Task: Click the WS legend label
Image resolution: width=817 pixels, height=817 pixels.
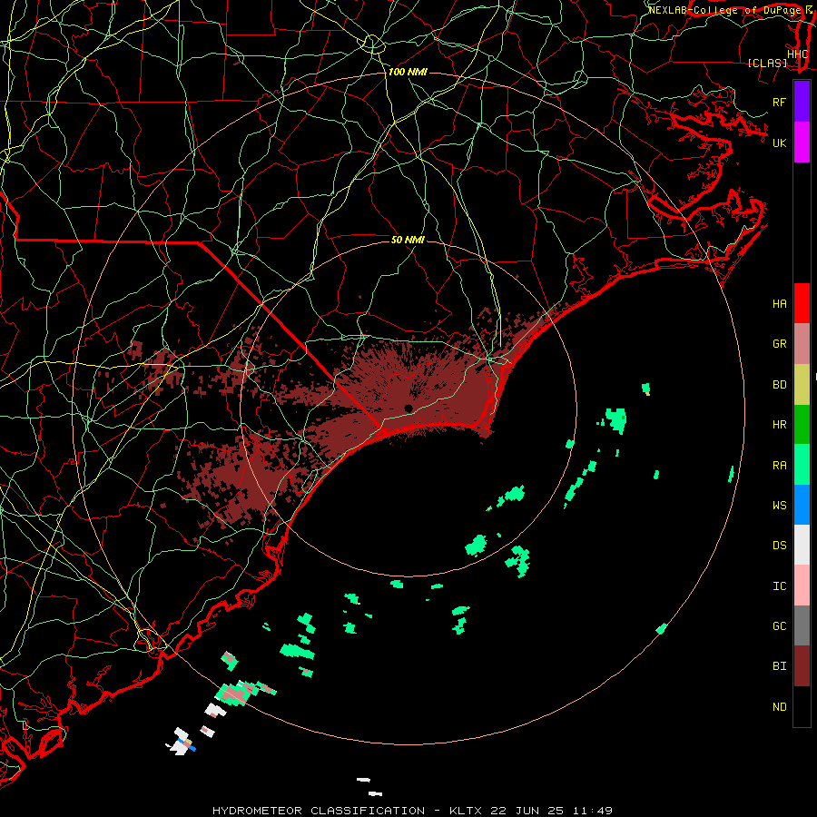Action: pos(779,506)
